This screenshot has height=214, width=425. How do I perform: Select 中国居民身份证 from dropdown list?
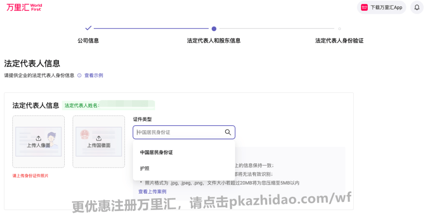(184, 153)
